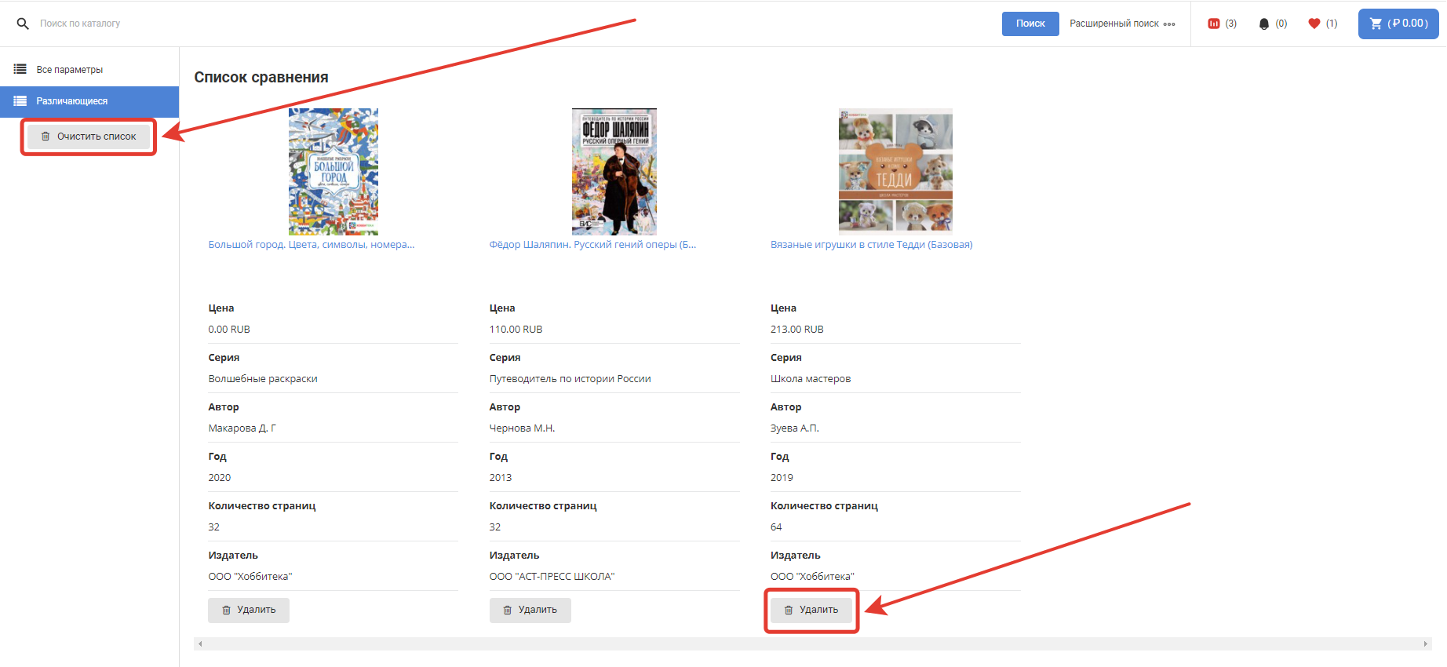Open the comparison list icon (3)
The height and width of the screenshot is (667, 1447).
click(x=1214, y=24)
